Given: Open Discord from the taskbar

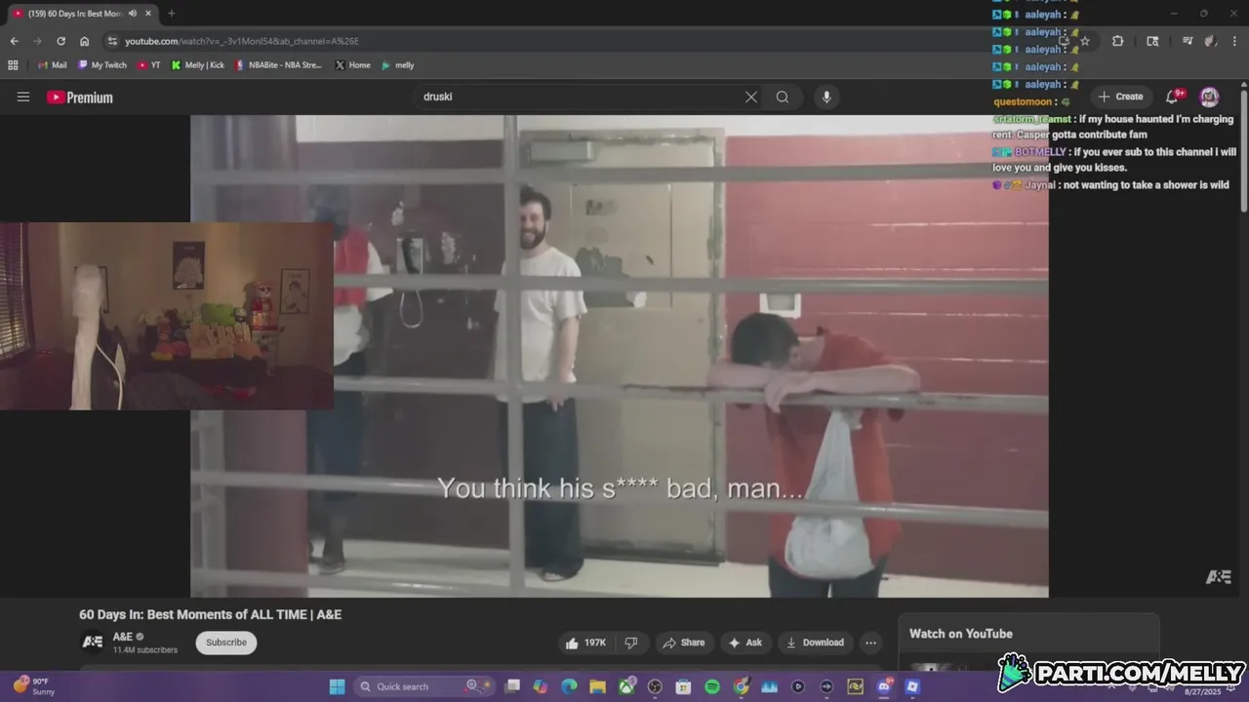Looking at the screenshot, I should click(885, 686).
